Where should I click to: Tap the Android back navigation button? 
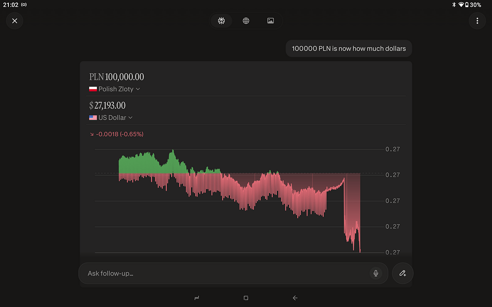pyautogui.click(x=295, y=298)
